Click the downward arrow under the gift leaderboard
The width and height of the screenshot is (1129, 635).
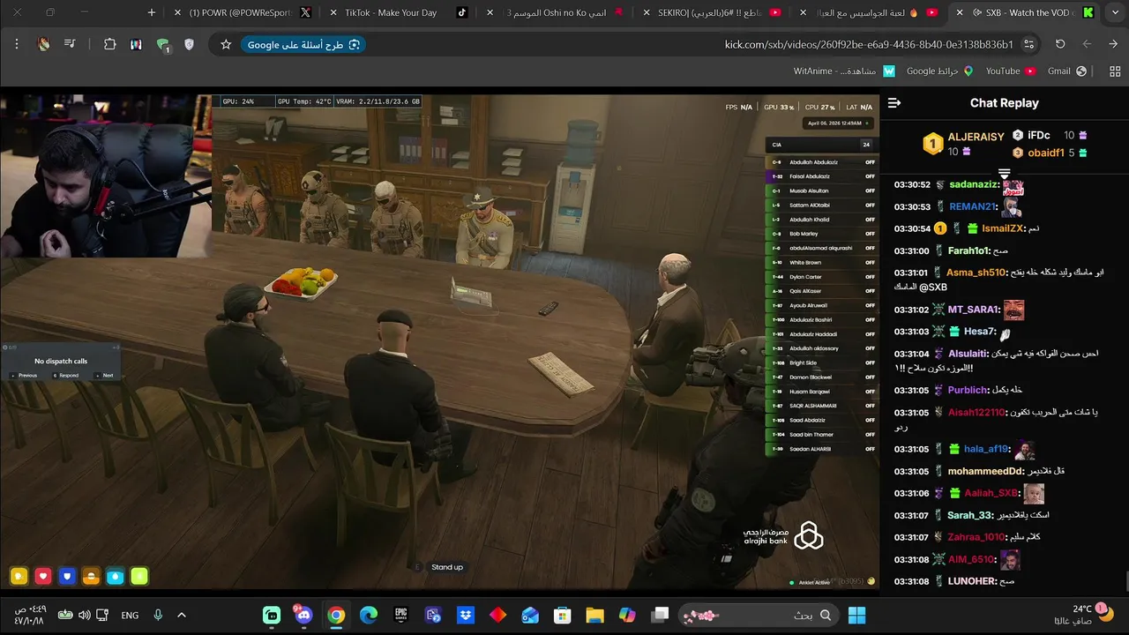pyautogui.click(x=1004, y=173)
